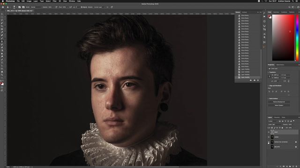Click the Photoshop search icon at top right
Screen dimensions: 300x168
[289, 7]
